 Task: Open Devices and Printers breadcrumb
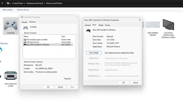click(54, 3)
